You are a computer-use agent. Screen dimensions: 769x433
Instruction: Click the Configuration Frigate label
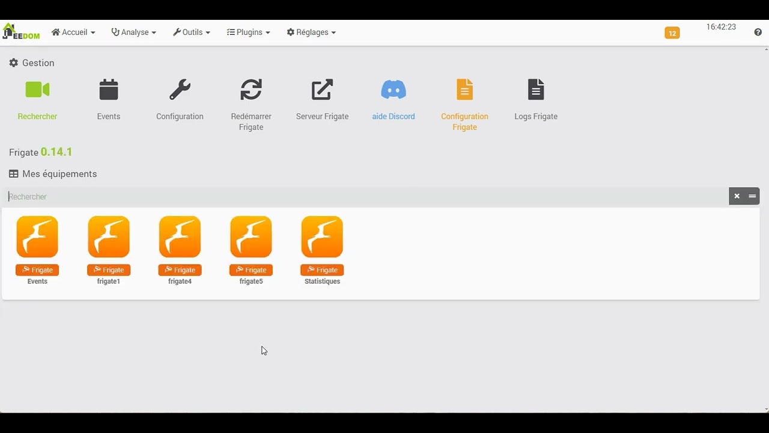[464, 121]
